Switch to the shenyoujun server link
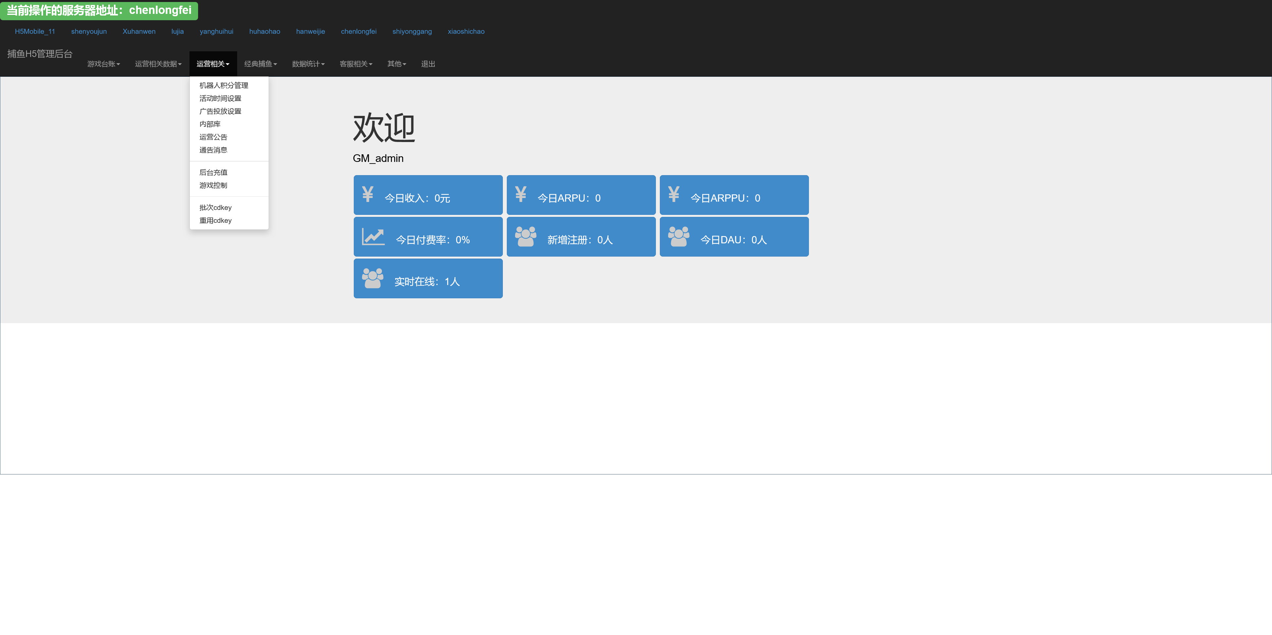The width and height of the screenshot is (1272, 635). [89, 31]
